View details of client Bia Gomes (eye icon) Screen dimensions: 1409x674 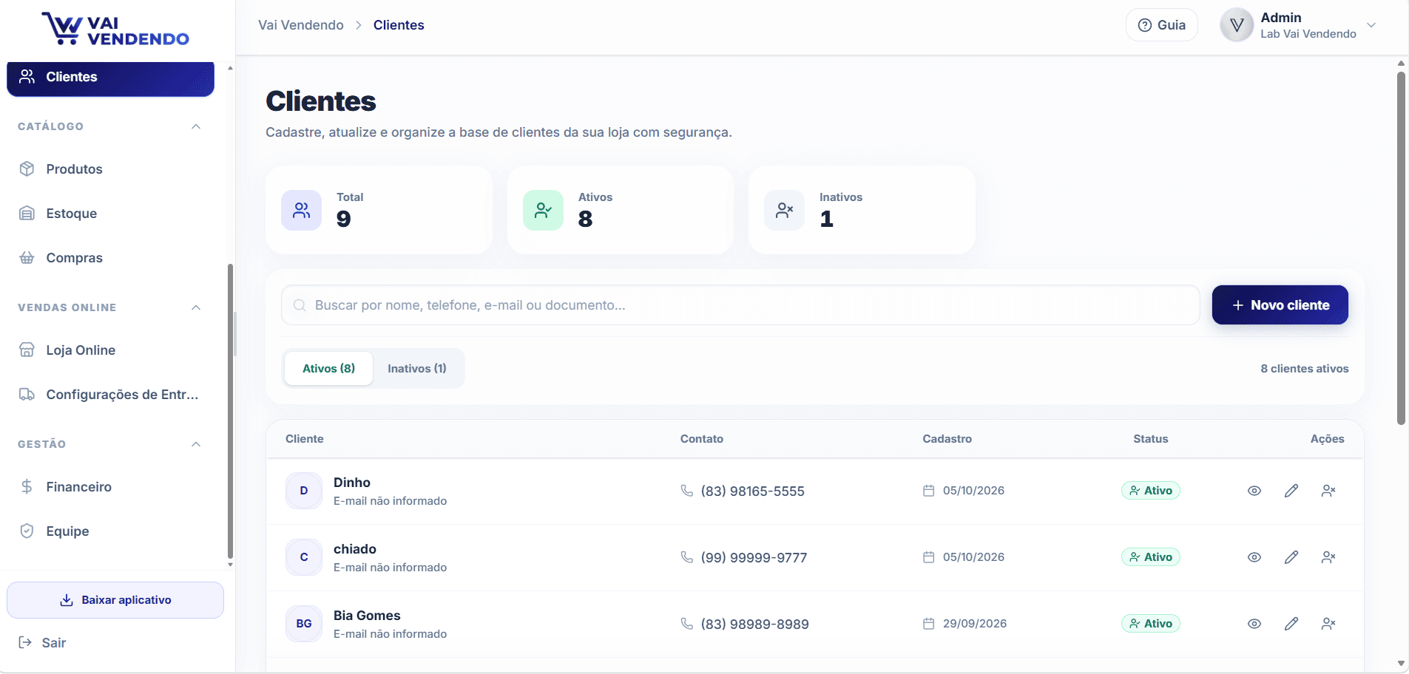tap(1254, 624)
